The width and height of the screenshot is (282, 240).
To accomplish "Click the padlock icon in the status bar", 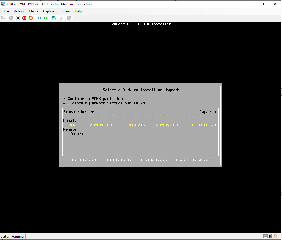I will click(275, 236).
